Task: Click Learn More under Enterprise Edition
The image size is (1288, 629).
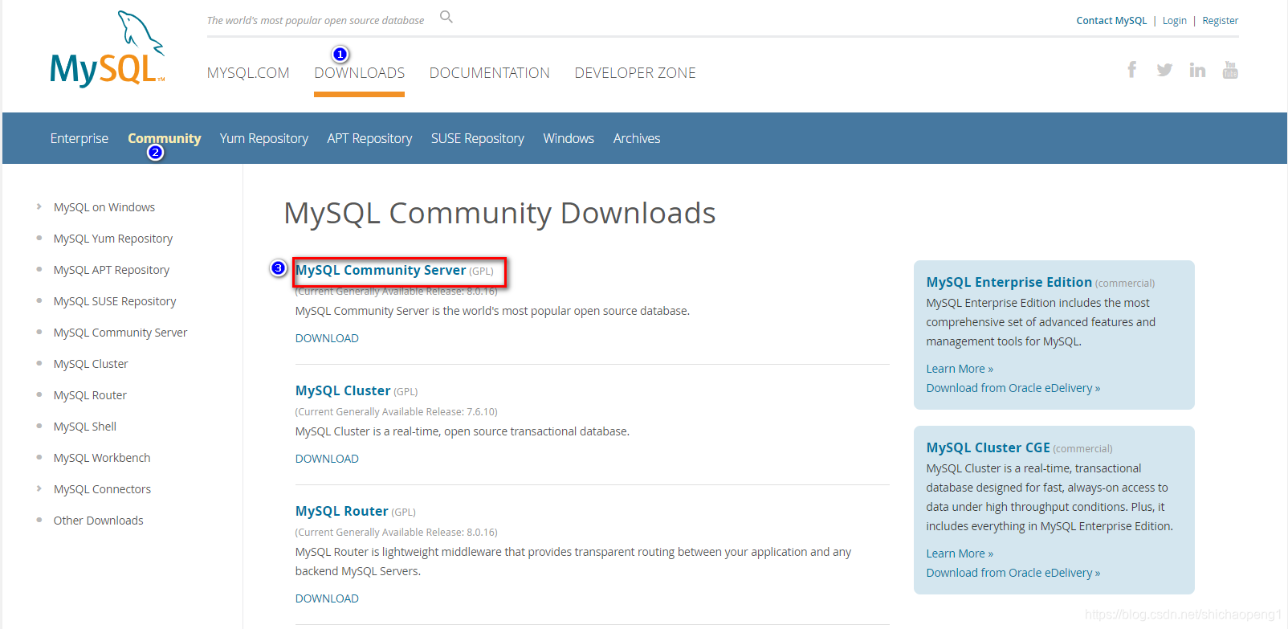Action: 960,369
